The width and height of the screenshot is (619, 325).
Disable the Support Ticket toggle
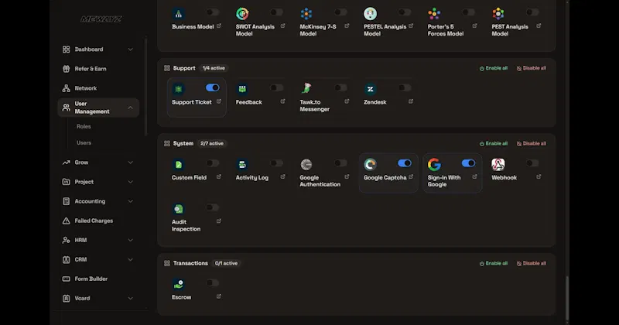[212, 87]
